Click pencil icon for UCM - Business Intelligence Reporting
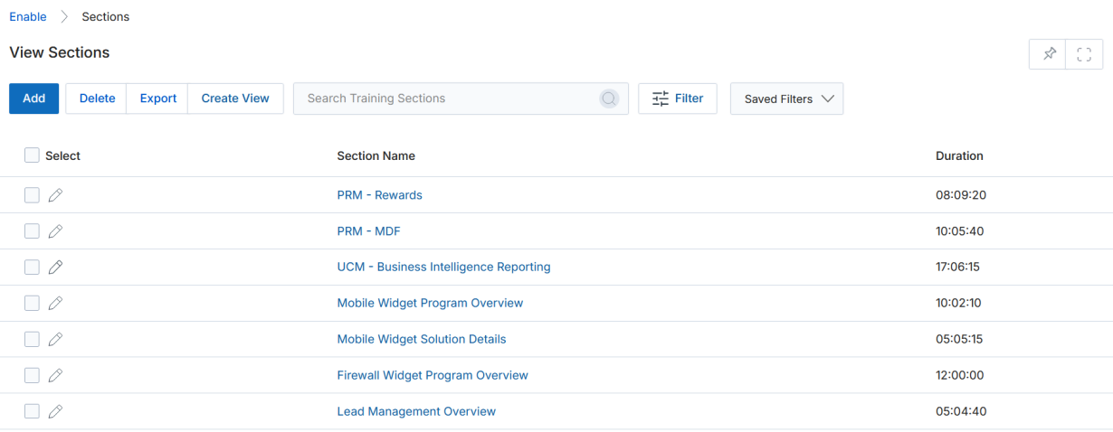Image resolution: width=1113 pixels, height=432 pixels. 55,268
